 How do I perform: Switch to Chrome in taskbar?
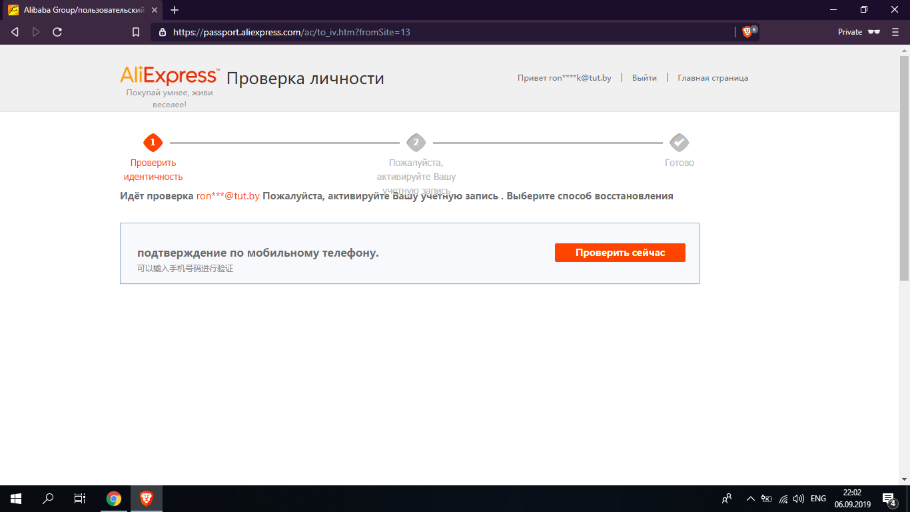click(x=114, y=499)
